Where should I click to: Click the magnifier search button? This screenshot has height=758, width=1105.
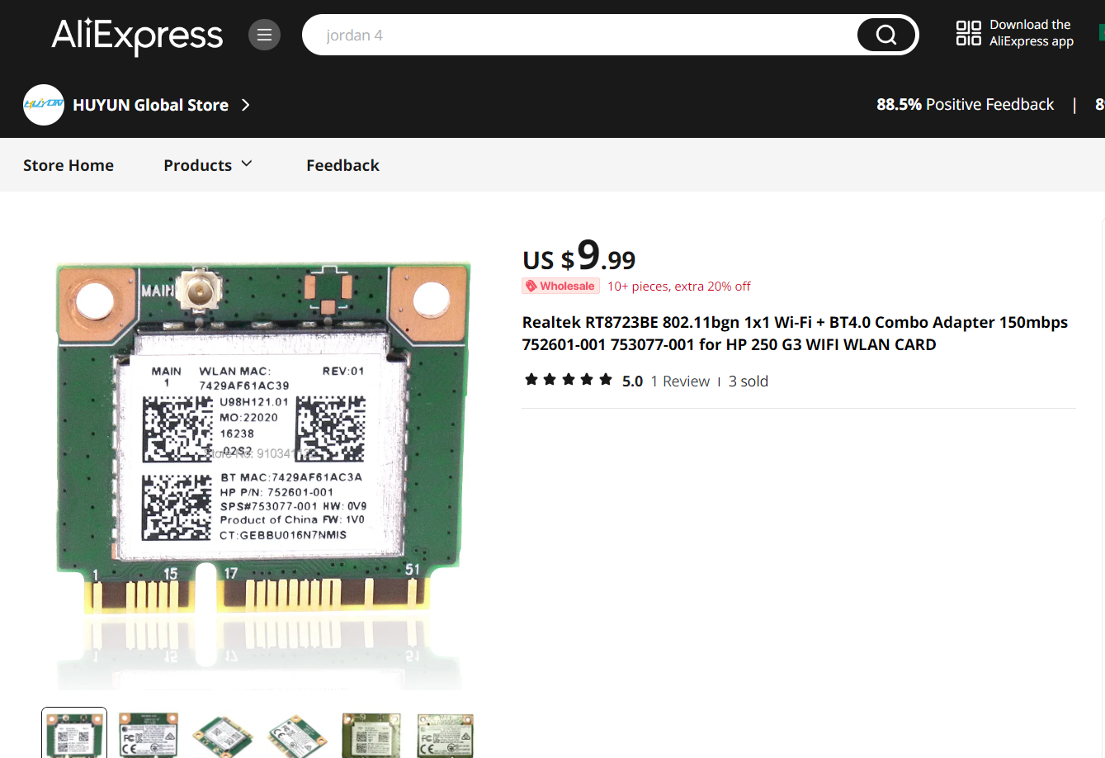point(886,35)
